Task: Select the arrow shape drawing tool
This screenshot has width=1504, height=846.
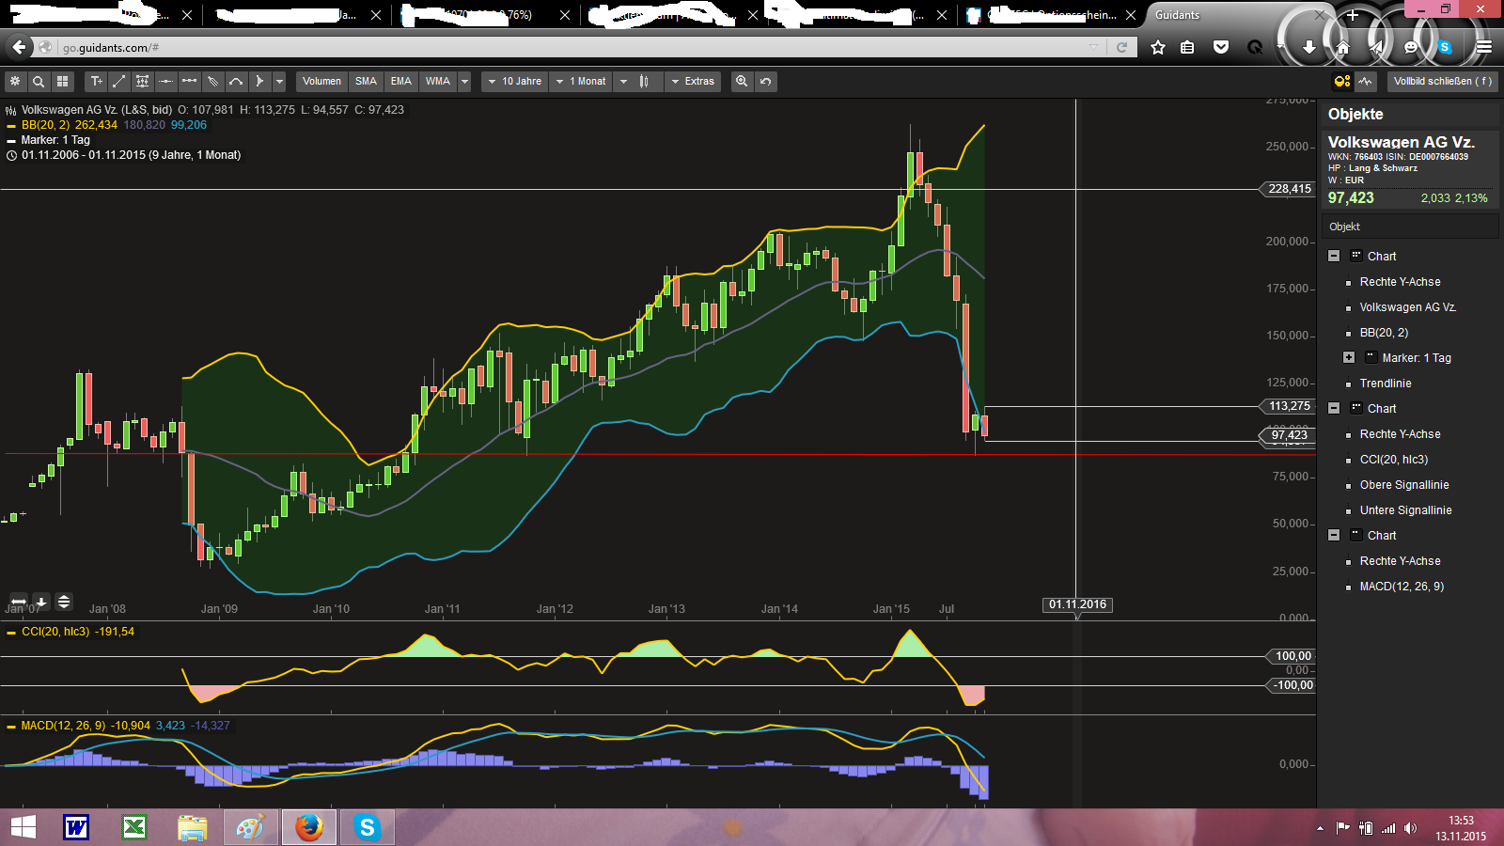Action: tap(259, 82)
